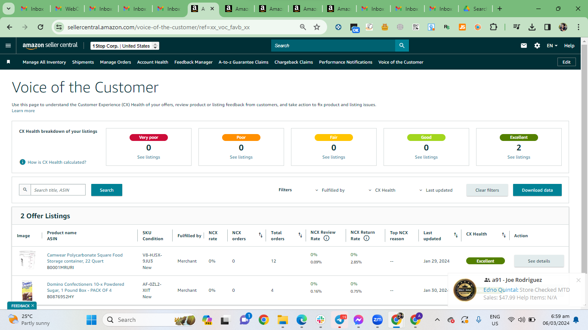Click the Domino sugar product thumbnail
This screenshot has height=330, width=588.
tap(27, 290)
